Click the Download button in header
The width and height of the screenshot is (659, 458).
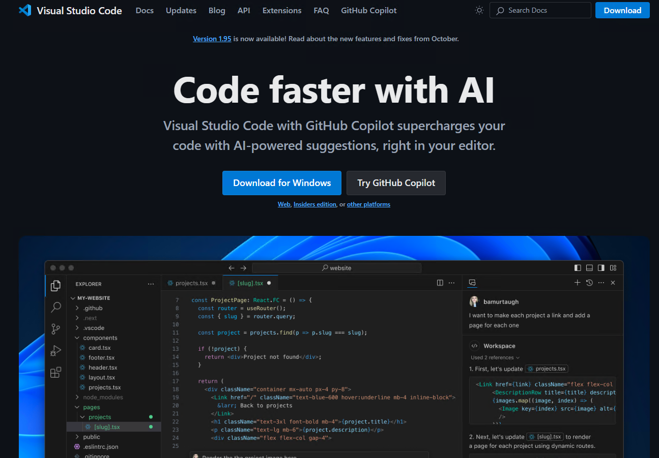click(622, 10)
